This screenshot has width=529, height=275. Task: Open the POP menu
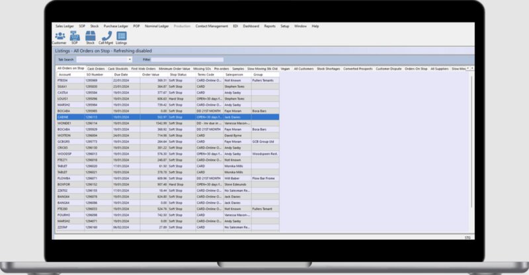tap(136, 26)
